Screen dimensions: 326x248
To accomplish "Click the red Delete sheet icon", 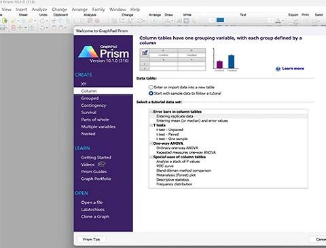I will 14,28.
